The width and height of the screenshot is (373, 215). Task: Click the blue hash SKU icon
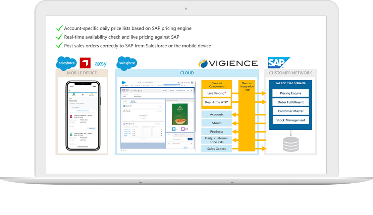pyautogui.click(x=174, y=129)
